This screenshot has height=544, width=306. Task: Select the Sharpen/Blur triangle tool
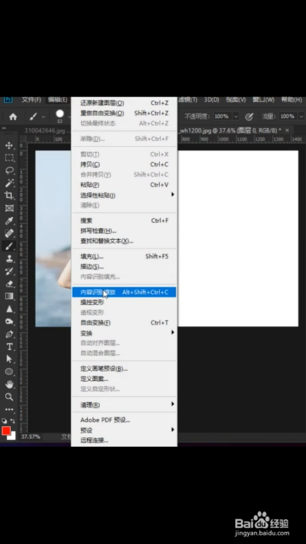(9, 309)
